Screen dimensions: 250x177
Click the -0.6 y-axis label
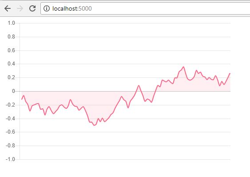pyautogui.click(x=10, y=132)
